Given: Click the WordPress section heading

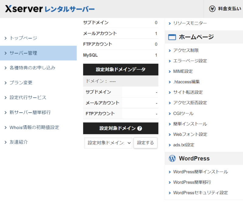Looking at the screenshot, I should 194,159.
